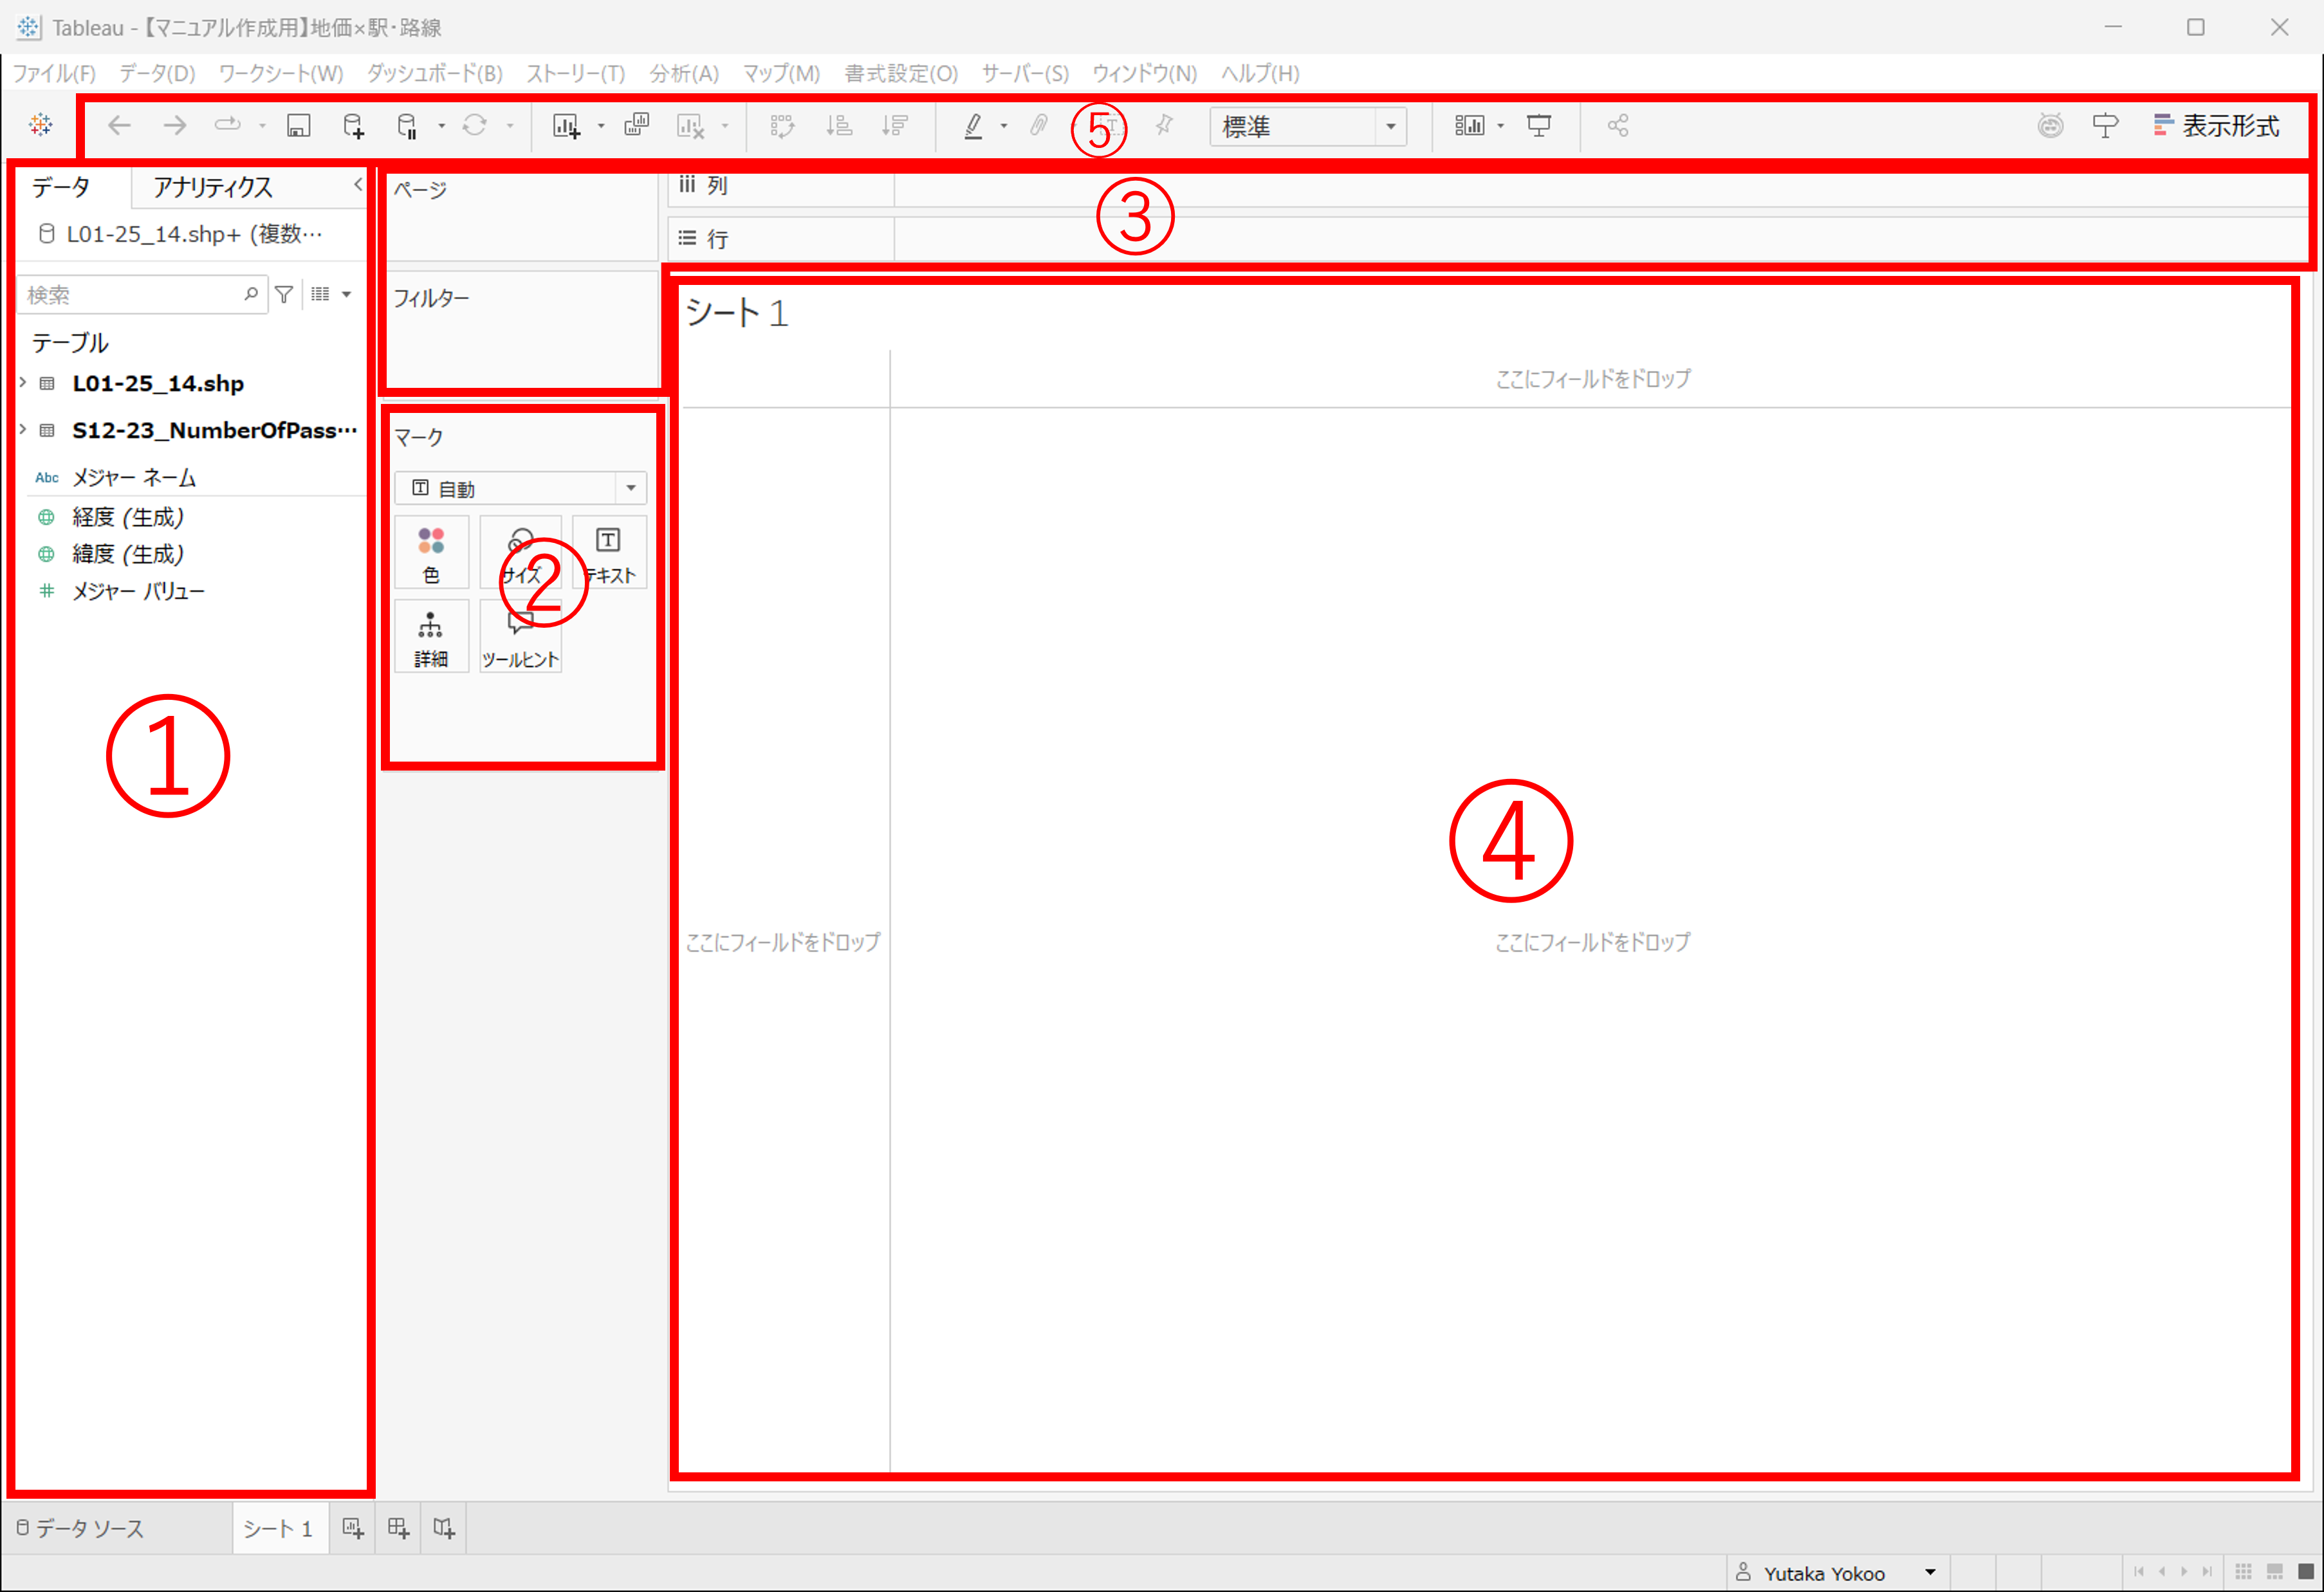Viewport: 2324px width, 1592px height.
Task: Click the save floppy disk icon
Action: (x=298, y=125)
